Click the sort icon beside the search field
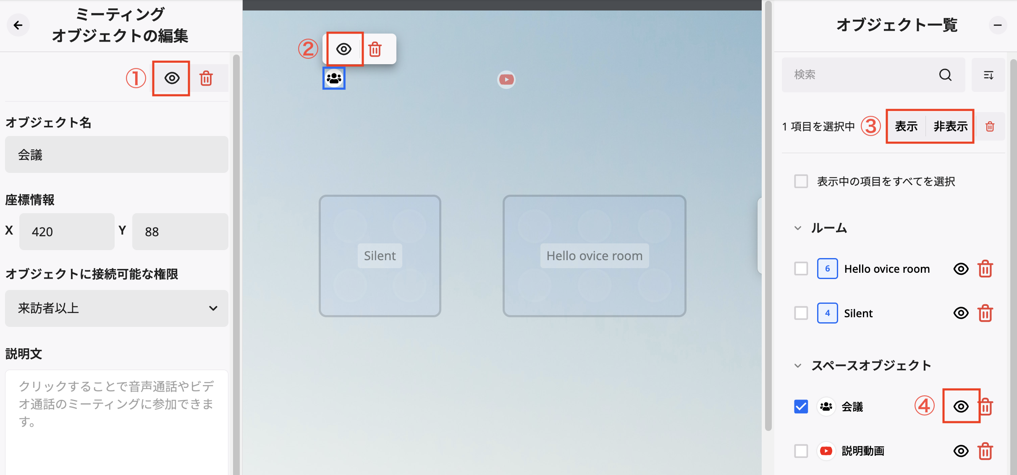Viewport: 1017px width, 475px height. coord(989,75)
